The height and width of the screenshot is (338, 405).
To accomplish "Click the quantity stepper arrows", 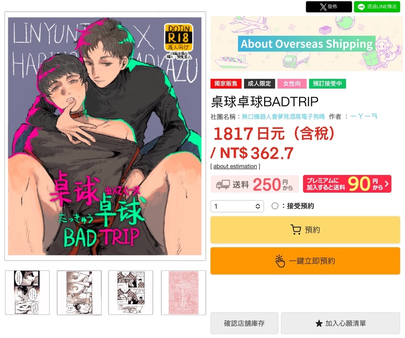I will [x=258, y=206].
